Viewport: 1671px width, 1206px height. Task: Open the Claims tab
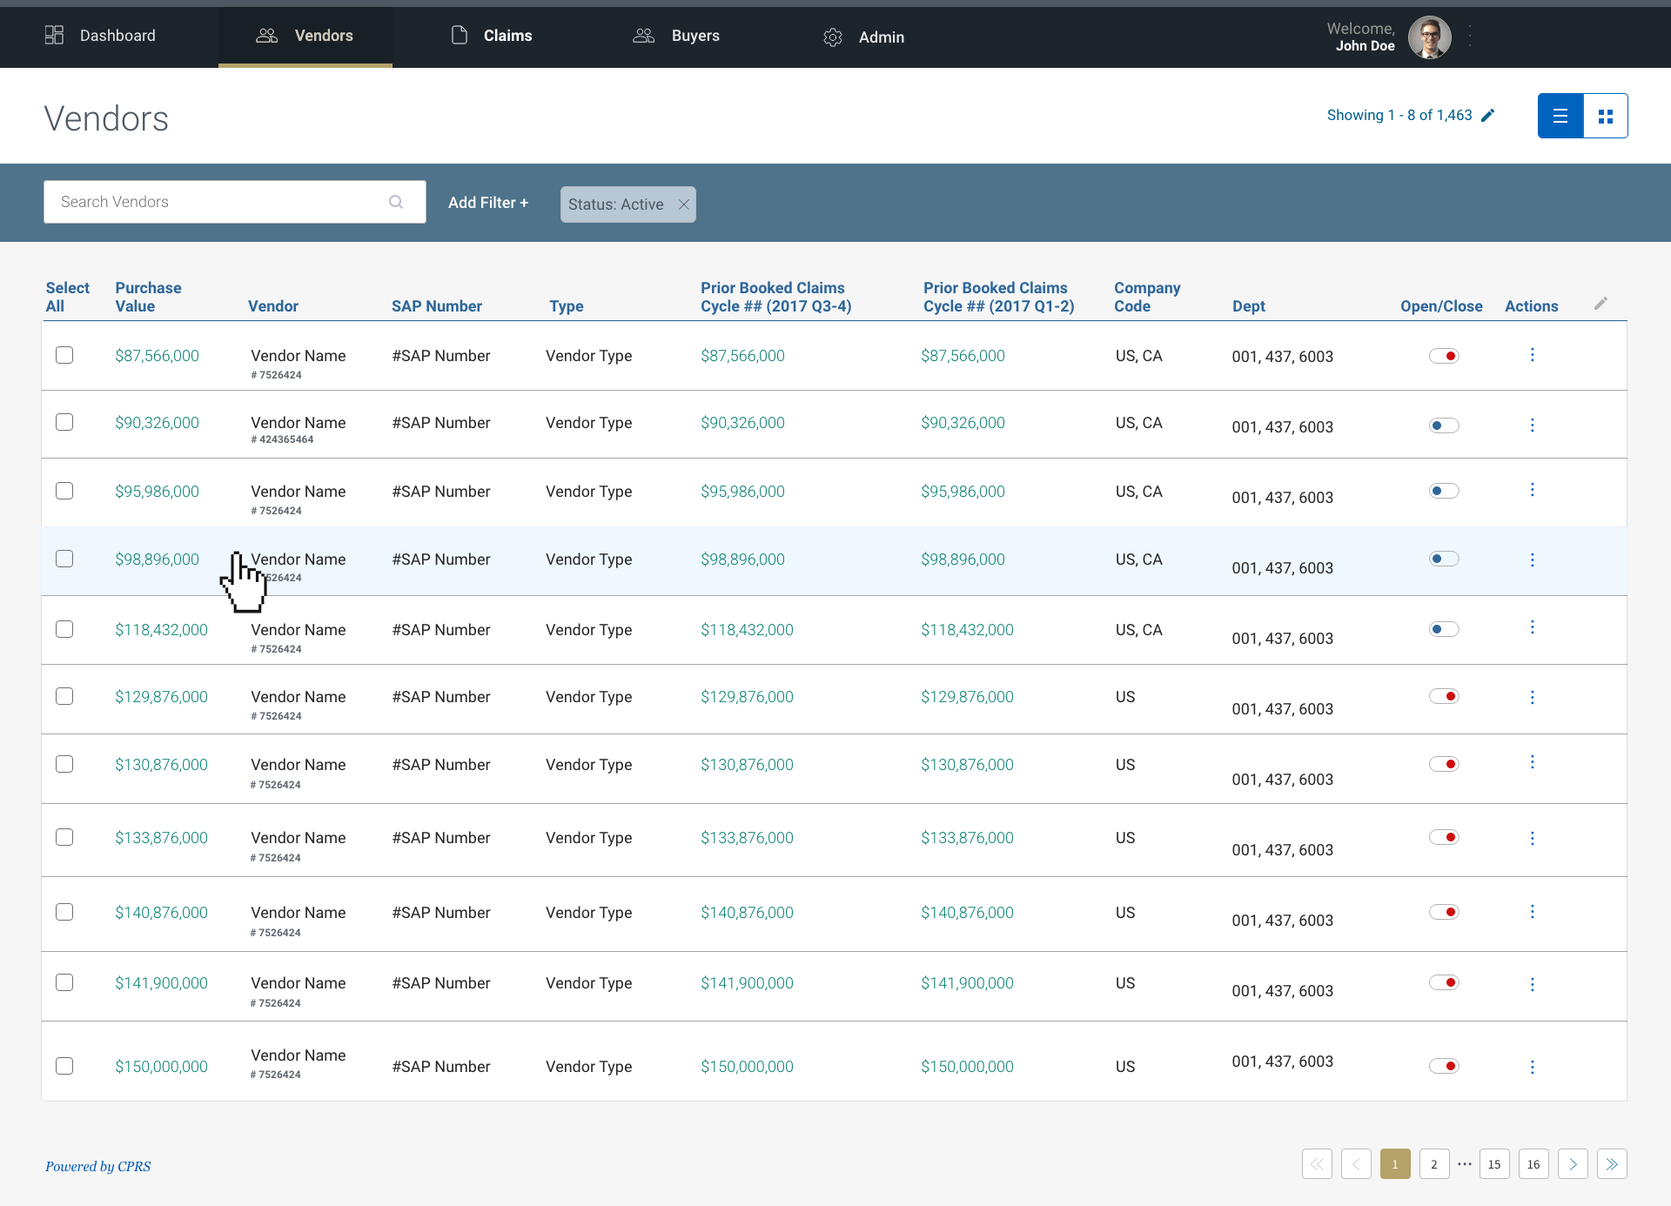(x=492, y=36)
